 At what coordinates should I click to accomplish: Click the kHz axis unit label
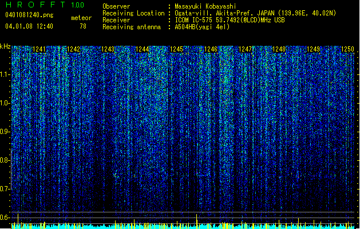point(5,46)
